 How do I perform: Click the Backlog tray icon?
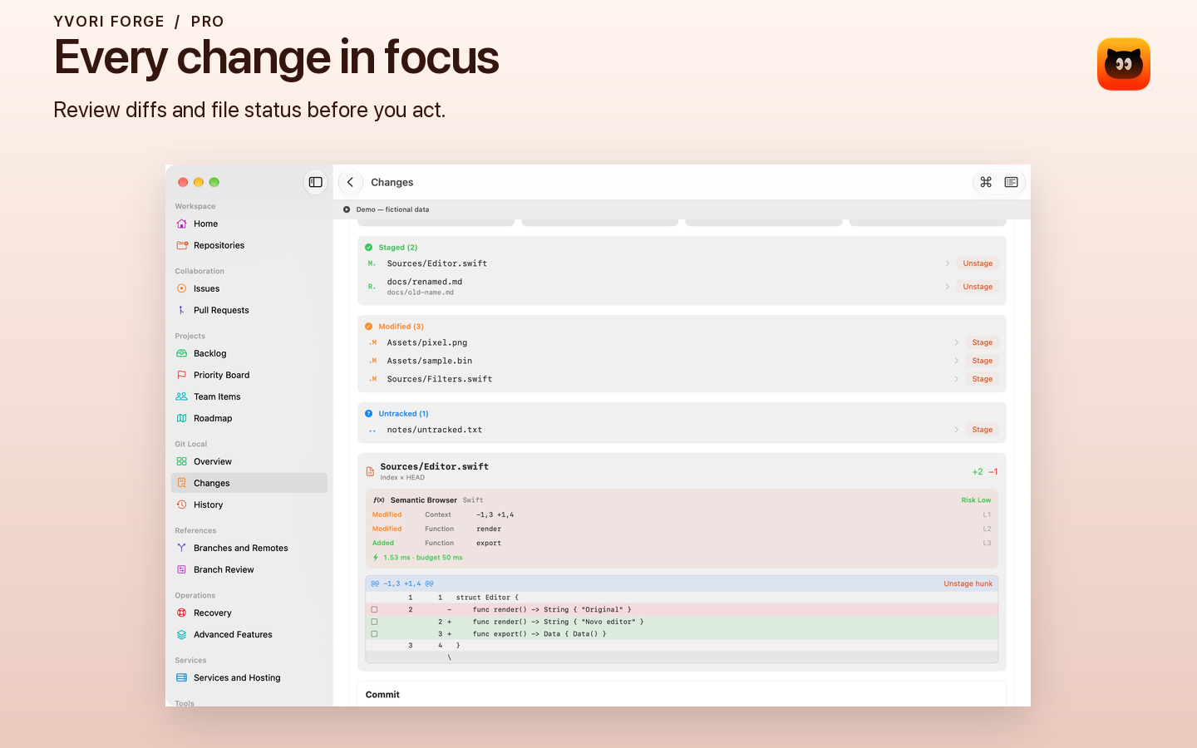[x=182, y=353]
